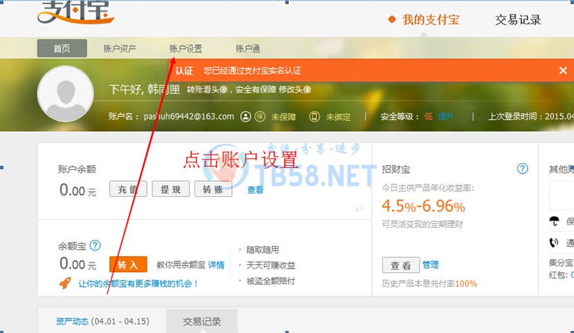Click the 保 insurance status icon

[x=260, y=117]
